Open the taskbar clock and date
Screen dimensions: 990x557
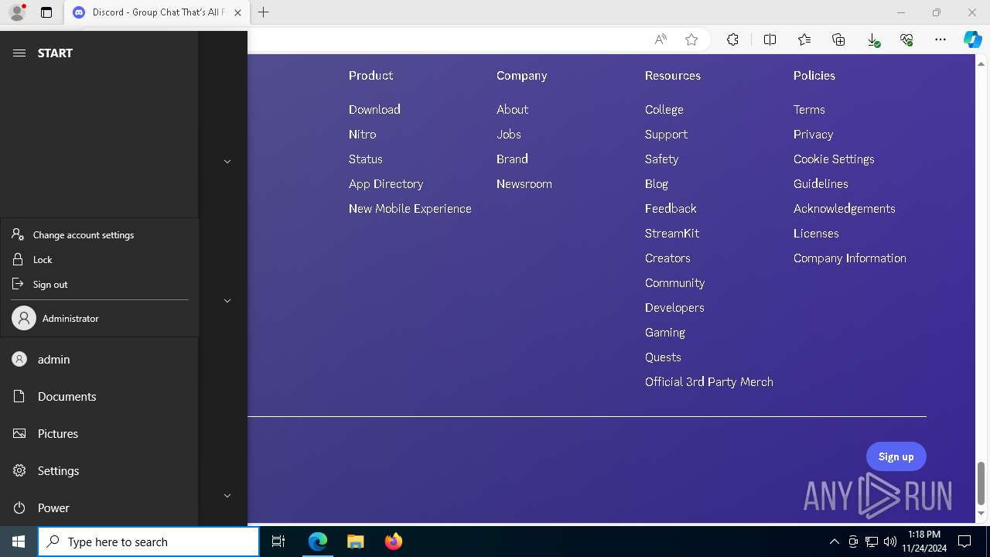coord(924,542)
